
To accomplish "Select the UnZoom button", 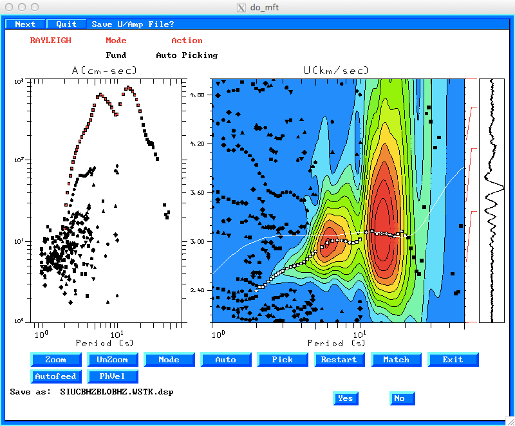I will pos(112,360).
